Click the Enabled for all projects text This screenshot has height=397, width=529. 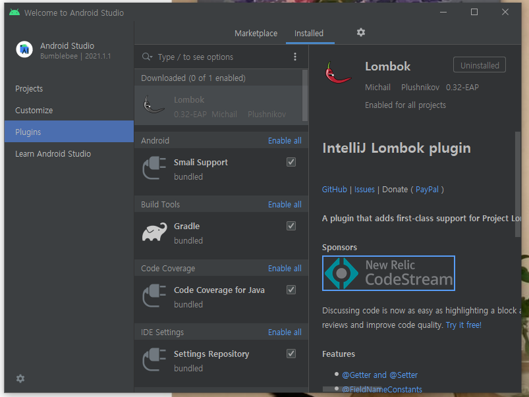pos(405,105)
